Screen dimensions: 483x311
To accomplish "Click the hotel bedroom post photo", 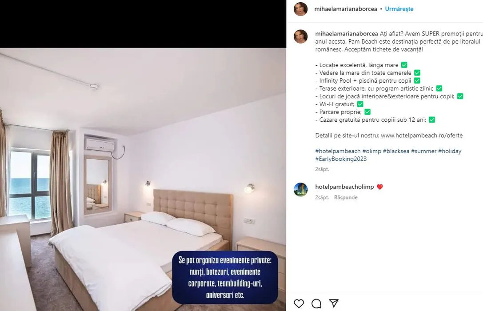I will [143, 179].
